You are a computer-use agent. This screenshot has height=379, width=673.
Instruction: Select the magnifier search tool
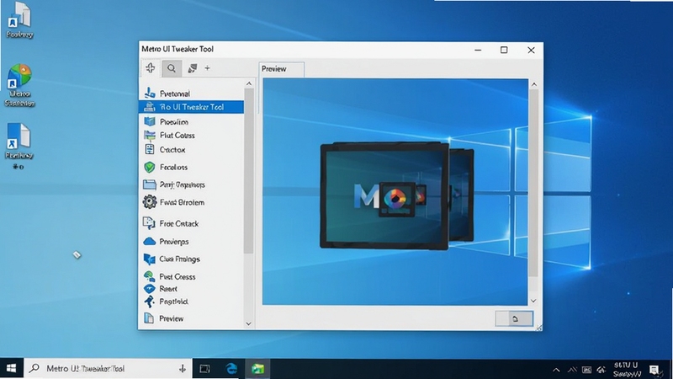point(172,68)
